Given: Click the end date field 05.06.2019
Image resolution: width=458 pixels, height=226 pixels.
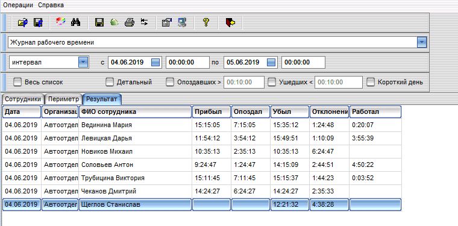Looking at the screenshot, I should pos(251,62).
